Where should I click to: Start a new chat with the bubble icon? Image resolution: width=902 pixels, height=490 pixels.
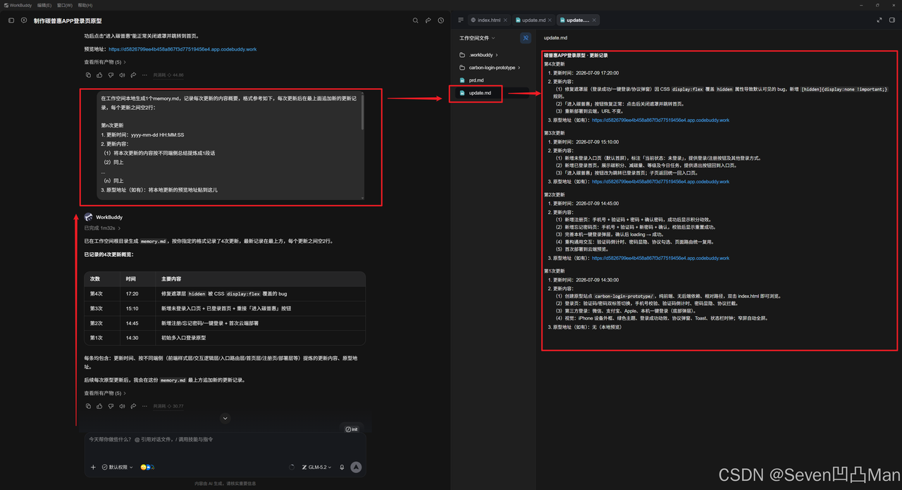click(x=24, y=20)
